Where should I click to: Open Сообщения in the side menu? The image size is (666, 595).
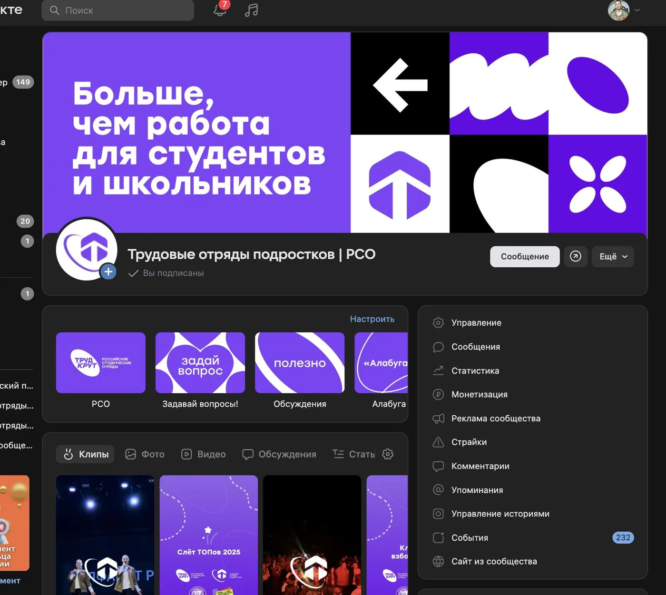(533, 347)
